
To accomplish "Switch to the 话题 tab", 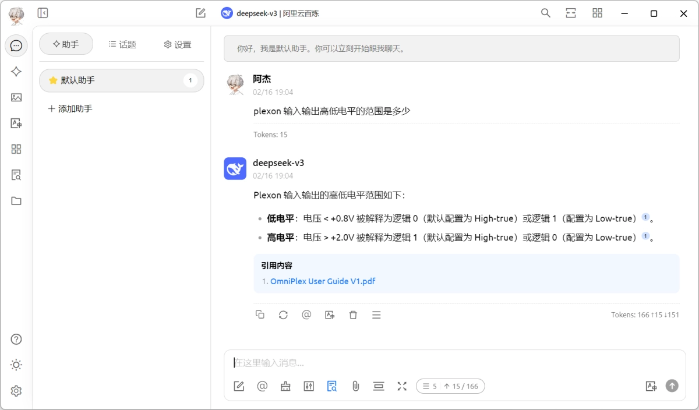I will [122, 44].
